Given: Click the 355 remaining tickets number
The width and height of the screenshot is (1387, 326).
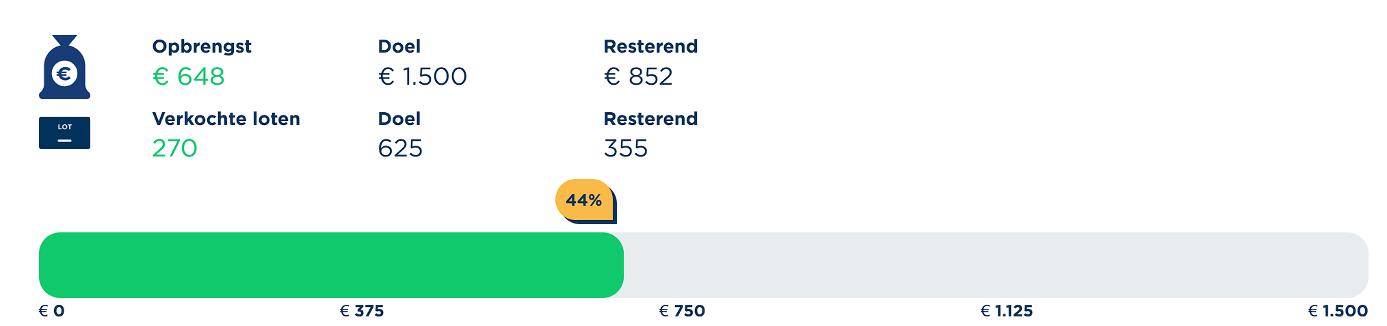Looking at the screenshot, I should tap(626, 148).
